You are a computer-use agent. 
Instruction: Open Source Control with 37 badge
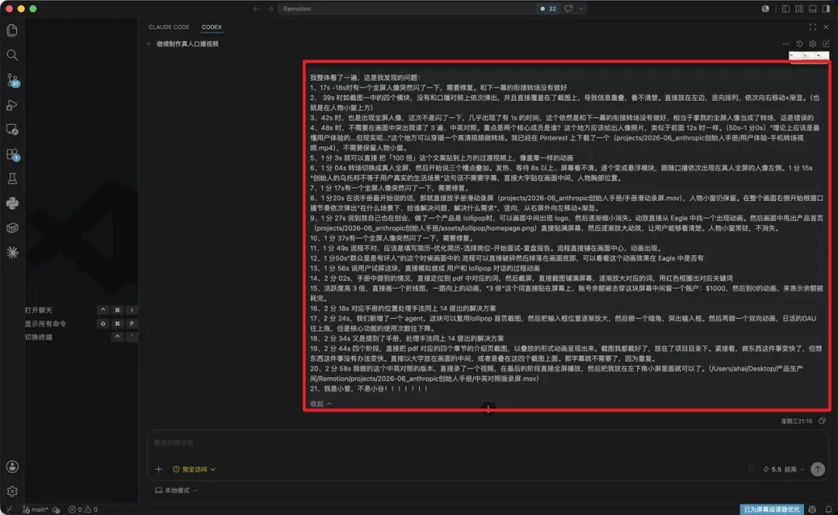(x=12, y=80)
